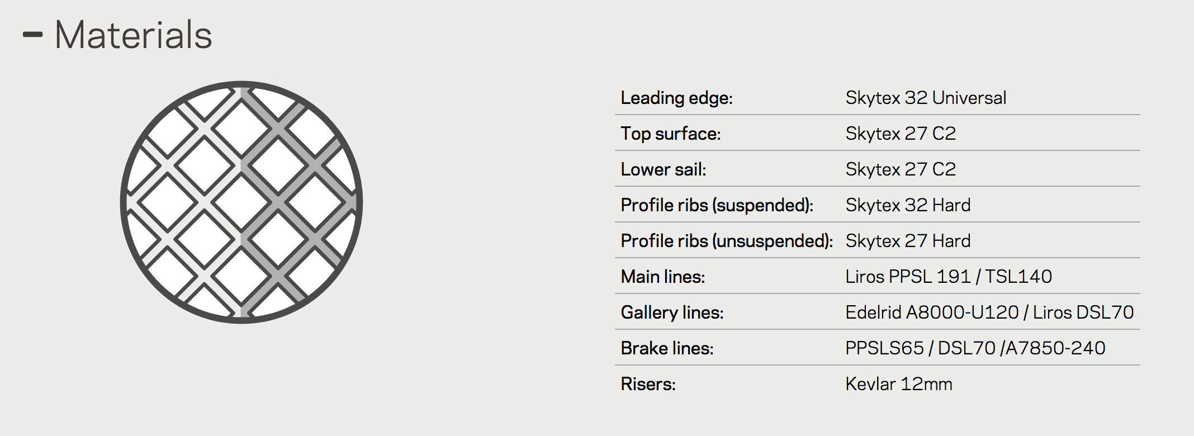Click the Skytex 32 Hard value
The image size is (1194, 436).
tap(908, 205)
